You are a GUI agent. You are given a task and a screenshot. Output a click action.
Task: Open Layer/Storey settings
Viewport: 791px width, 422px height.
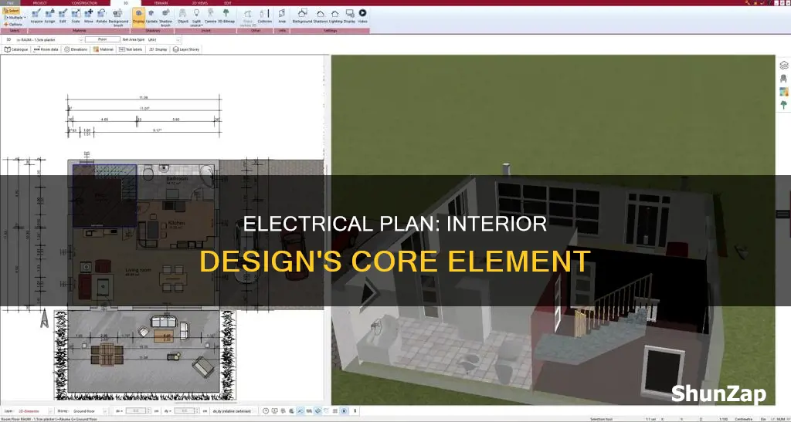186,49
